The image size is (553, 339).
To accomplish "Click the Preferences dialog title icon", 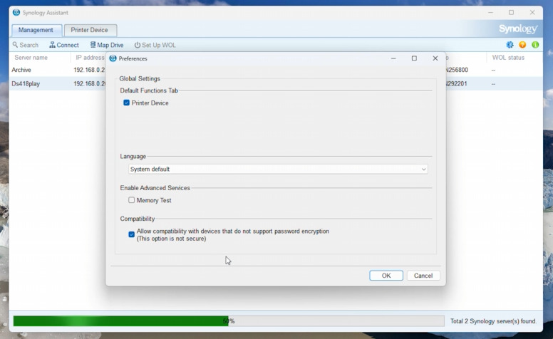I will tap(113, 58).
